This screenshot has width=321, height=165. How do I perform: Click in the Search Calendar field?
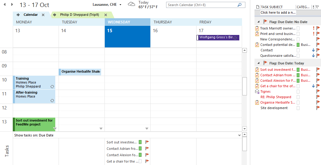pyautogui.click(x=201, y=5)
